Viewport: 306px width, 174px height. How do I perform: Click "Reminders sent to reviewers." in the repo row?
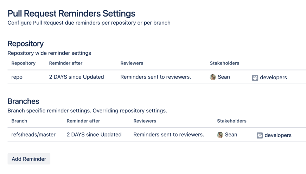[155, 77]
